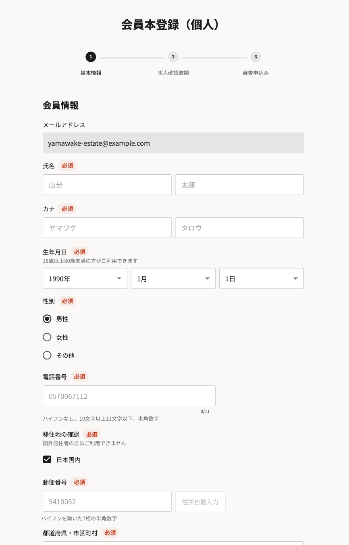This screenshot has width=349, height=545.
Task: Click the step 3 審査申込み circle indicator
Action: coord(256,57)
